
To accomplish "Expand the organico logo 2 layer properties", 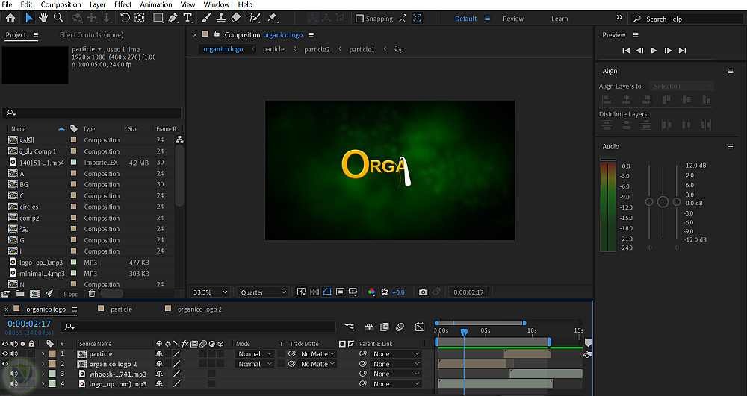I will pyautogui.click(x=43, y=364).
